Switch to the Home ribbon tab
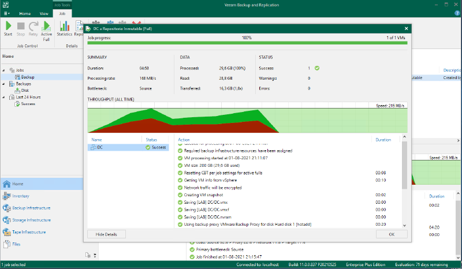This screenshot has height=269, width=462. click(x=25, y=13)
